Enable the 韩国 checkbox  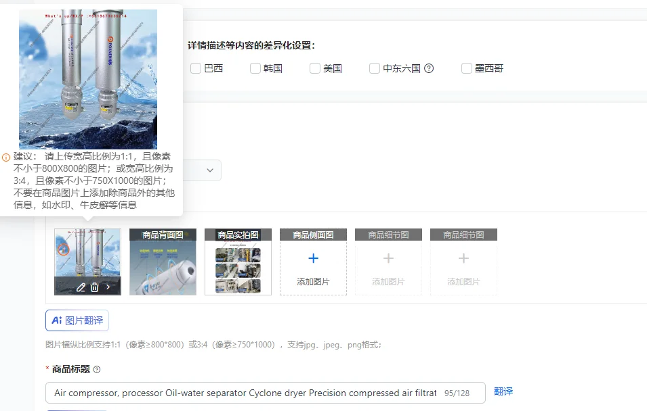[255, 68]
